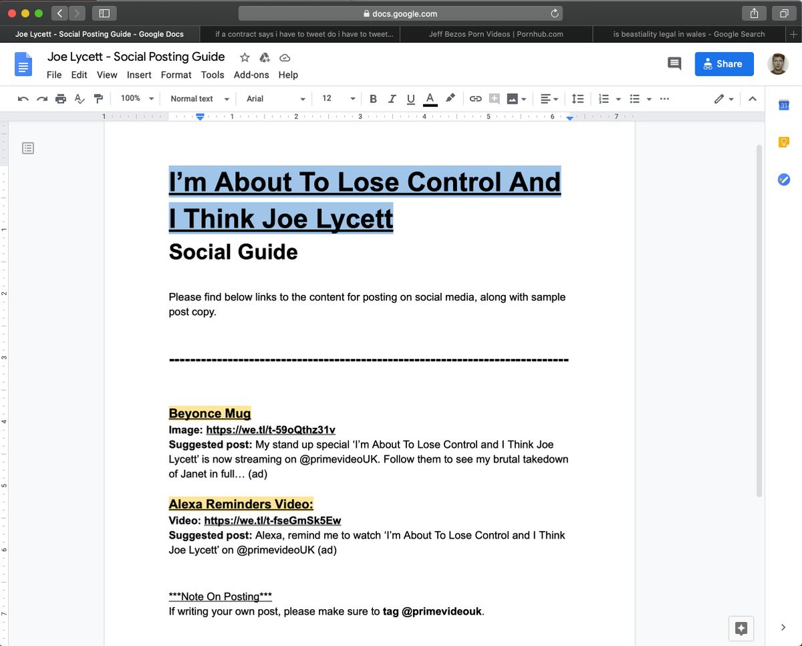The width and height of the screenshot is (802, 646).
Task: Click the Print icon in toolbar
Action: click(61, 99)
